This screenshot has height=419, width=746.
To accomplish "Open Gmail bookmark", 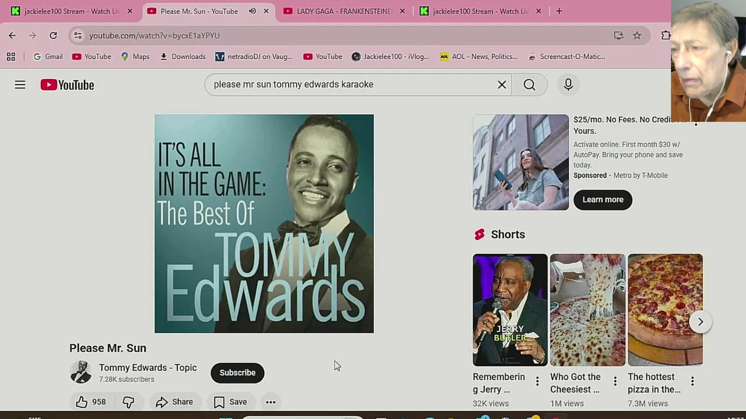I will tap(48, 56).
